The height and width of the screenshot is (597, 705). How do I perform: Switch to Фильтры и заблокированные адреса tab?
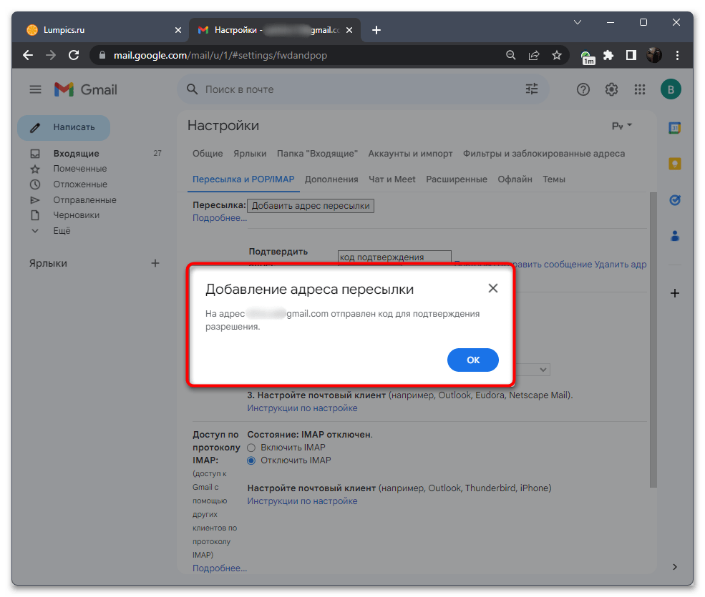[543, 154]
